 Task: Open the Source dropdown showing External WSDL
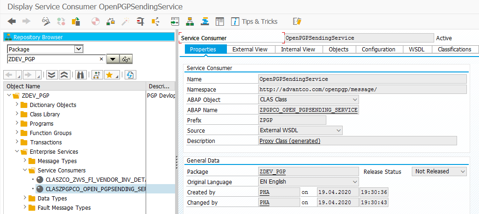(338, 130)
